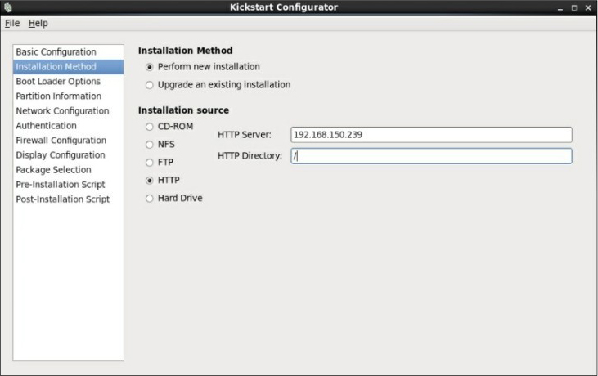Open the Help menu
The height and width of the screenshot is (376, 598).
click(38, 23)
